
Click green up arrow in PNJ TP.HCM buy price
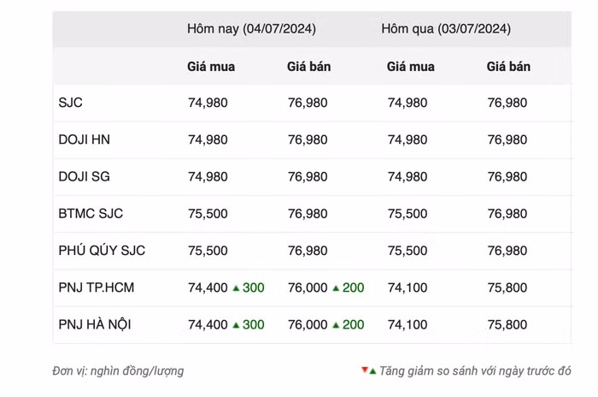tap(236, 288)
